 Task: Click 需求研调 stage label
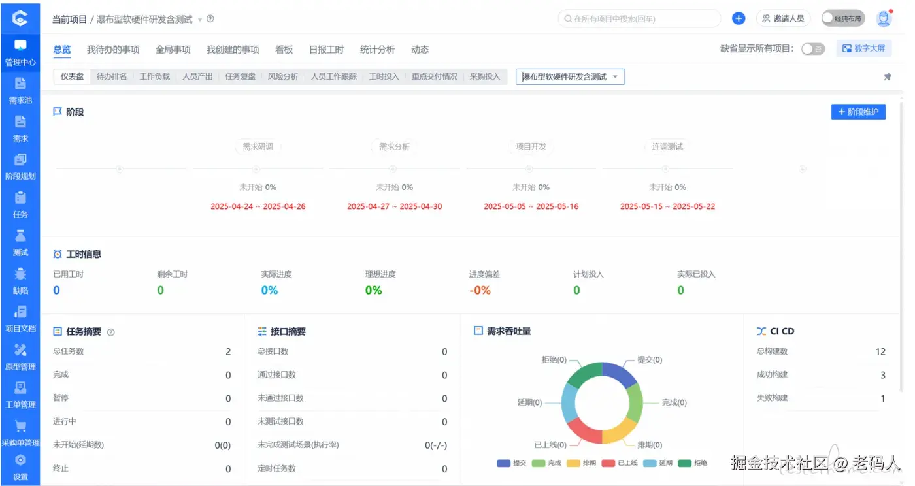(x=258, y=147)
